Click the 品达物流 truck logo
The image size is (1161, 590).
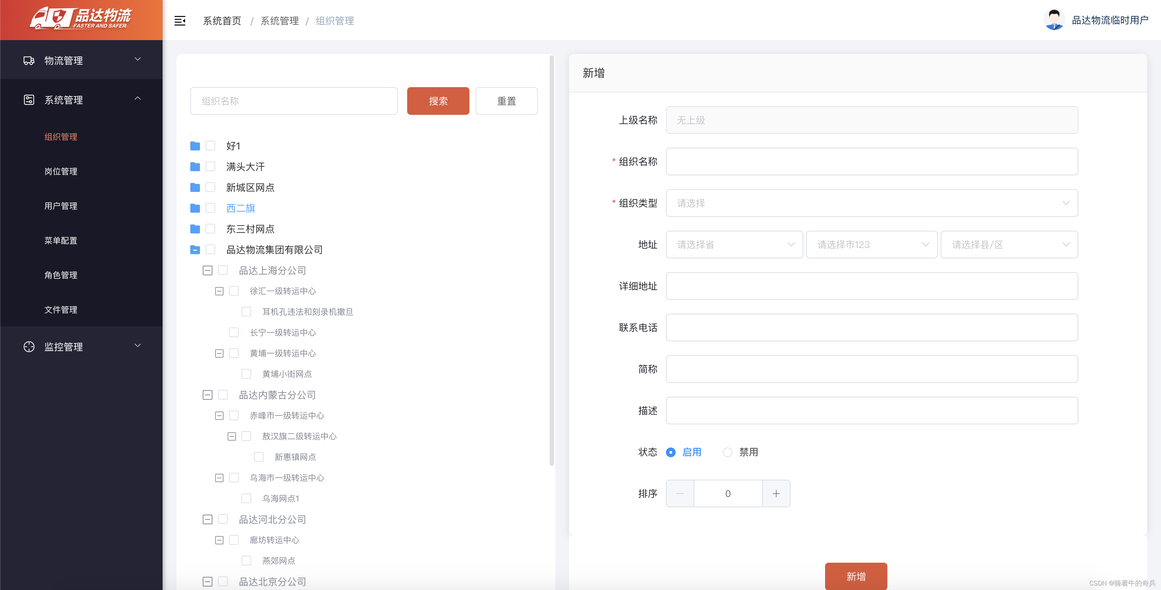click(81, 18)
